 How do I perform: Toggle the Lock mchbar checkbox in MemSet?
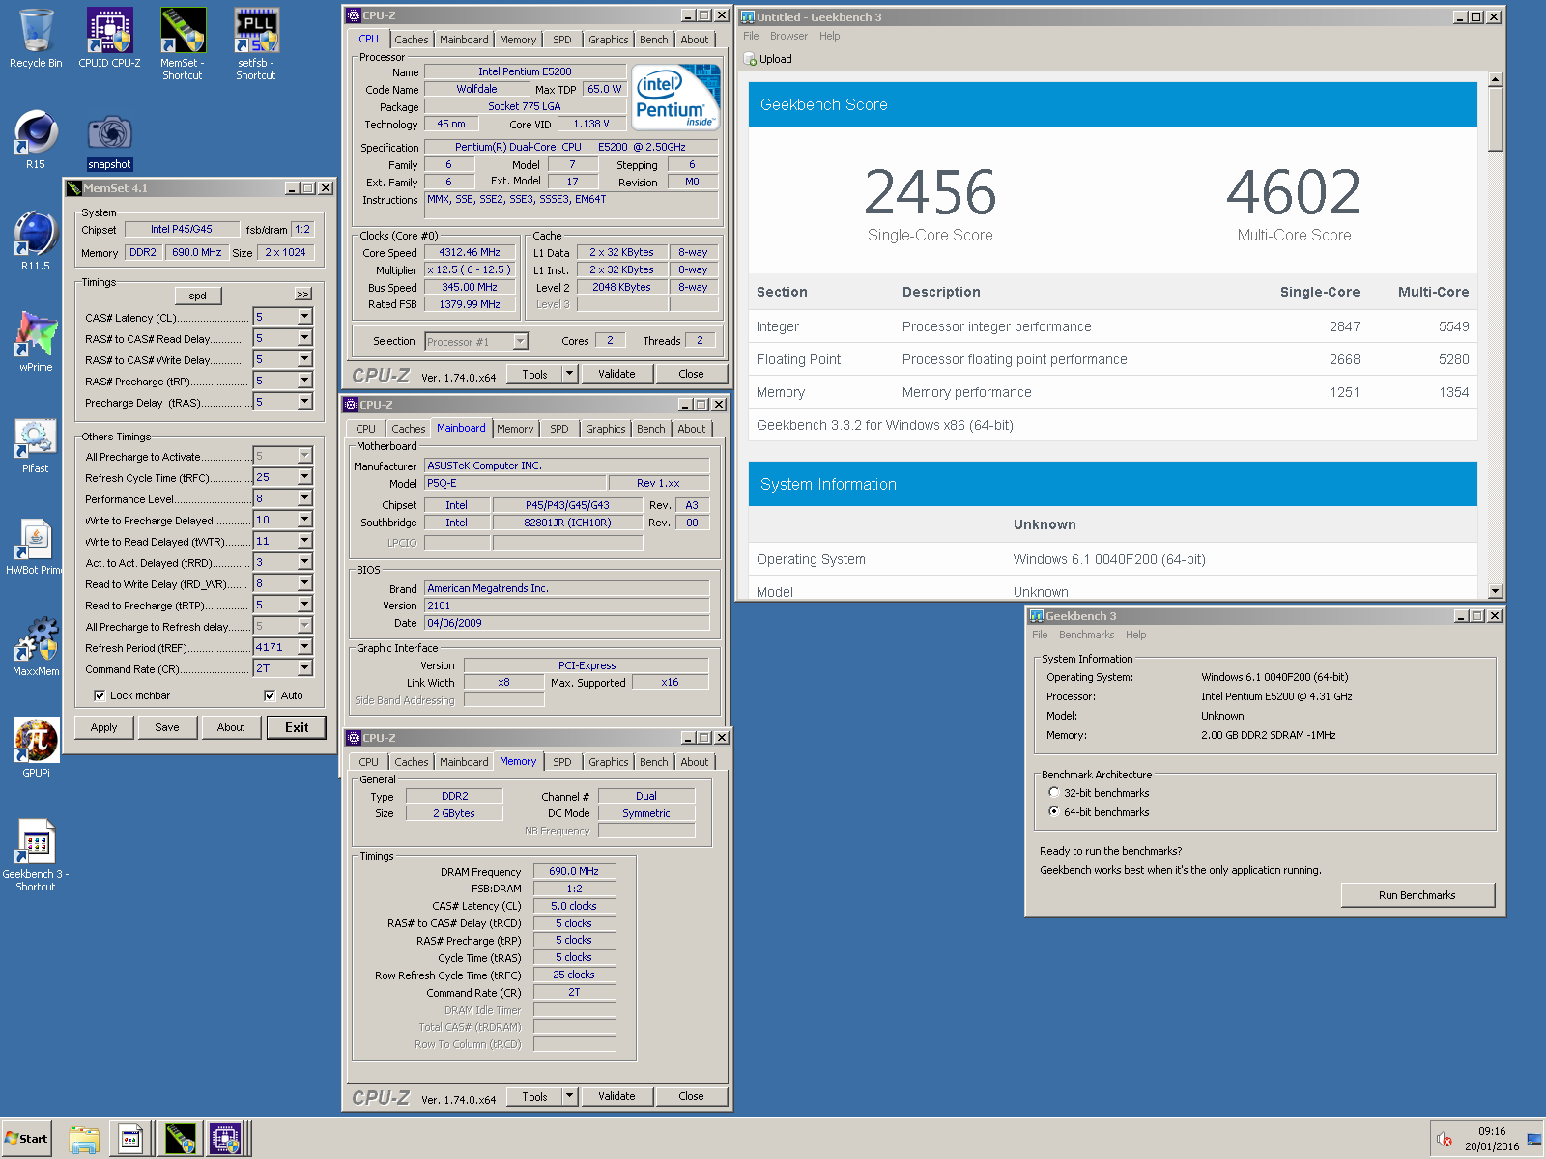[x=100, y=695]
